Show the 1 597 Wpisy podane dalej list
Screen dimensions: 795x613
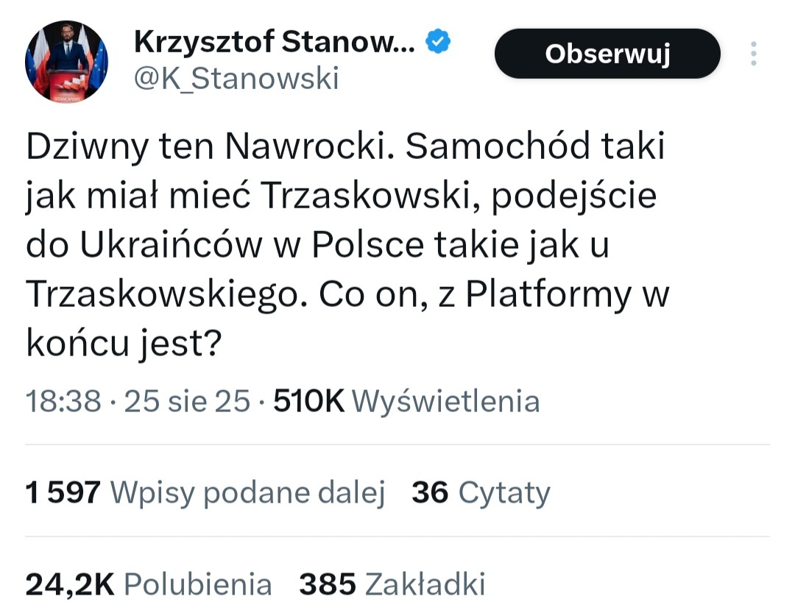(x=205, y=492)
